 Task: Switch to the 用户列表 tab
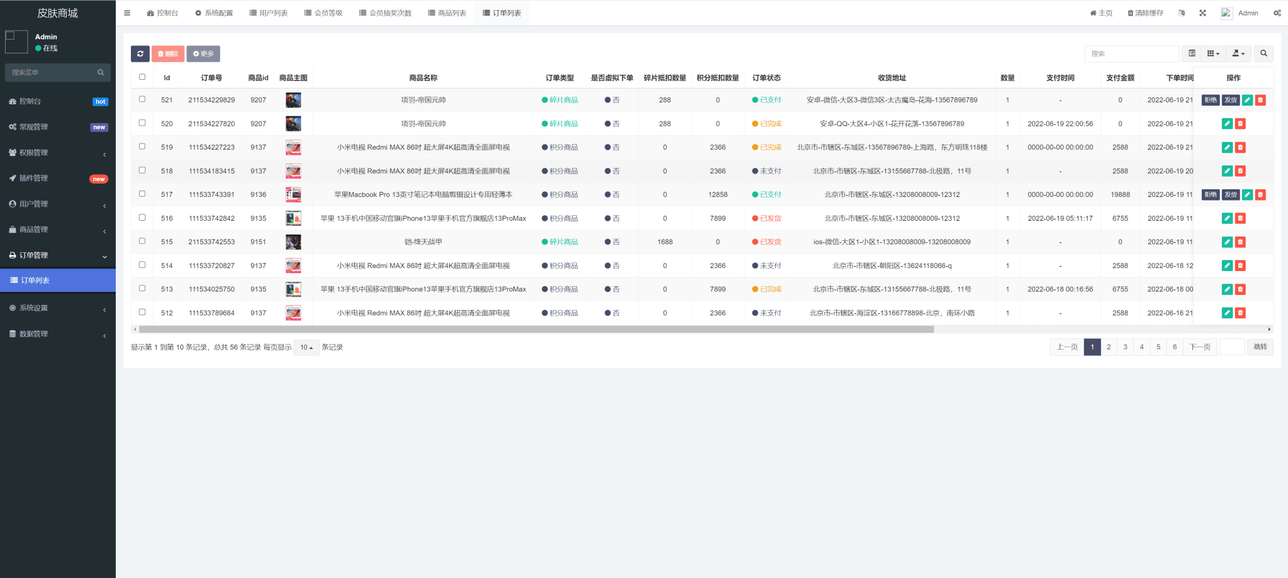(269, 13)
